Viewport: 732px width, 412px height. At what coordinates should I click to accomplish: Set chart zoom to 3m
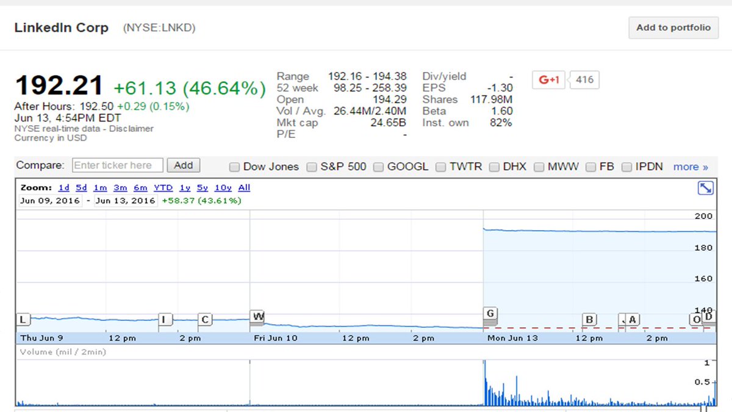(x=120, y=188)
